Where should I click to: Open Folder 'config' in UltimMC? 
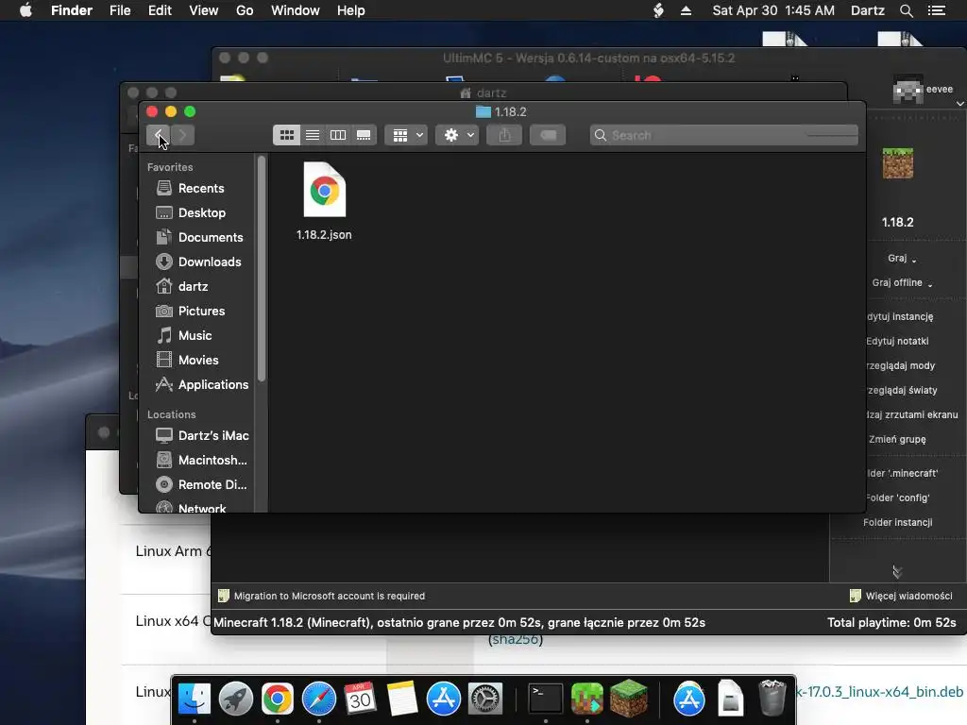click(x=897, y=497)
